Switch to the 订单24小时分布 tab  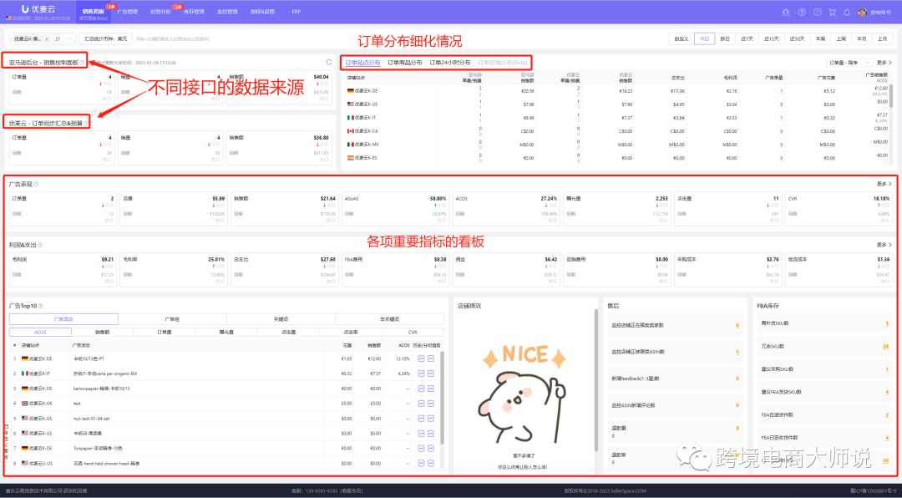click(x=450, y=62)
